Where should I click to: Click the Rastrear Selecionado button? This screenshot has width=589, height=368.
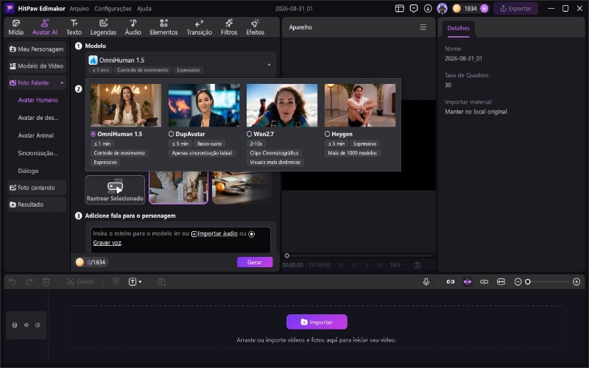pyautogui.click(x=115, y=190)
